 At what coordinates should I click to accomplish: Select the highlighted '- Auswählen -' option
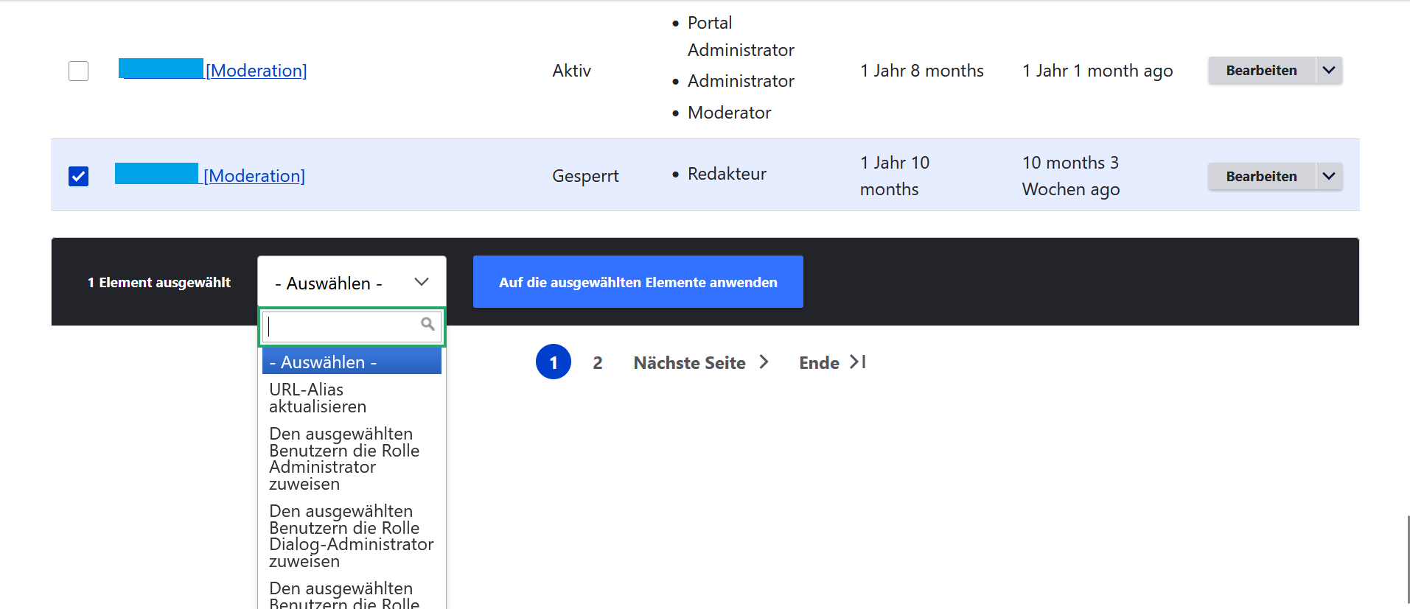[352, 362]
